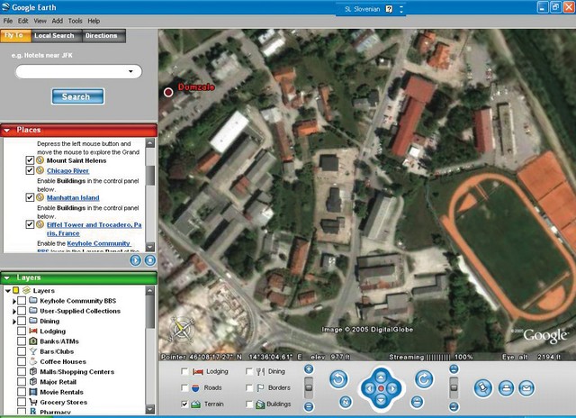
Task: Check Coffee Houses layer
Action: (x=22, y=362)
